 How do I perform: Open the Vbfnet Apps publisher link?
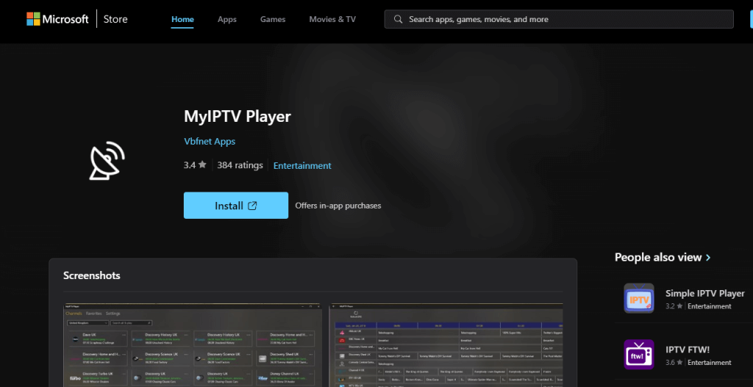[x=210, y=142]
